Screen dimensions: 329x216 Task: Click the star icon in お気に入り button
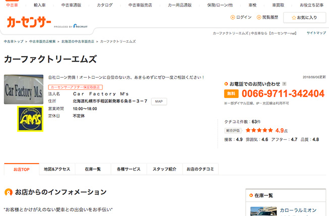click(294, 18)
